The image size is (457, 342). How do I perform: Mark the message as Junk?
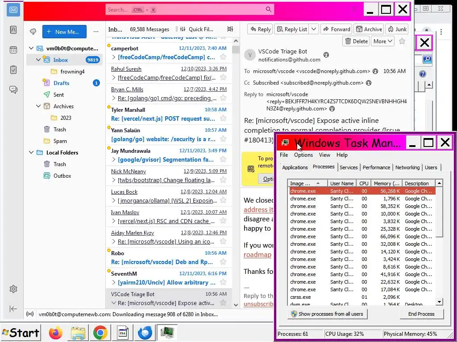click(x=397, y=29)
